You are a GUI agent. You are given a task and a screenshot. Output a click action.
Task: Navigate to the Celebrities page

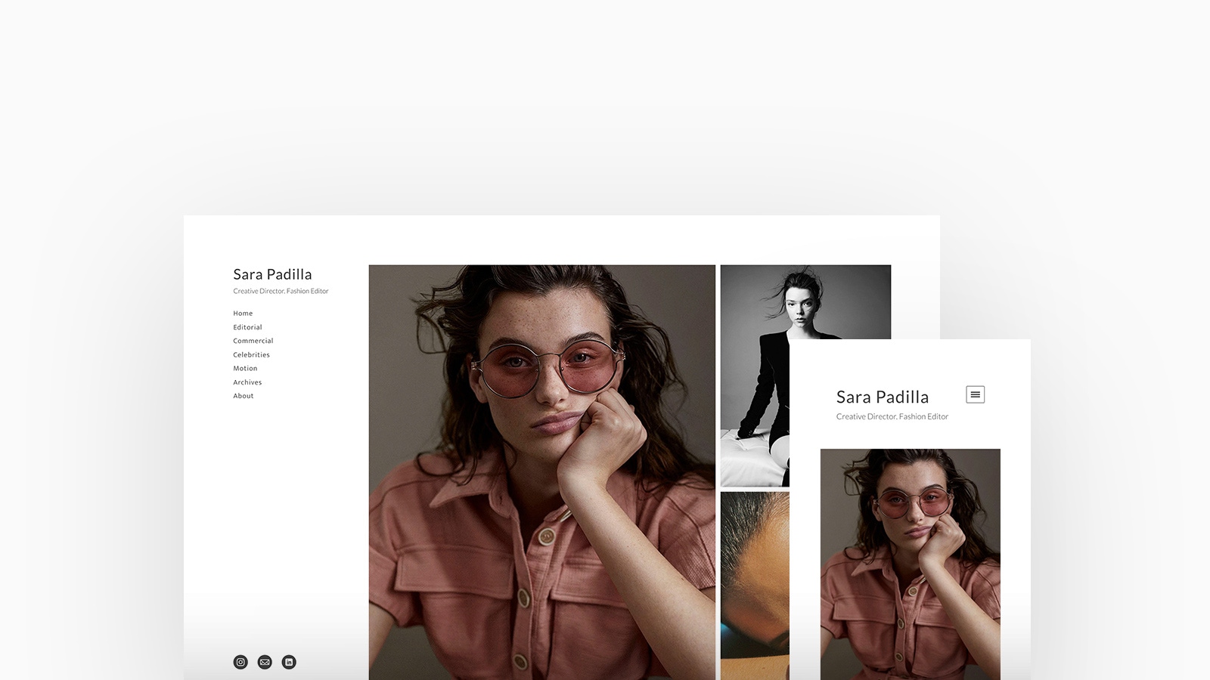[x=251, y=355]
